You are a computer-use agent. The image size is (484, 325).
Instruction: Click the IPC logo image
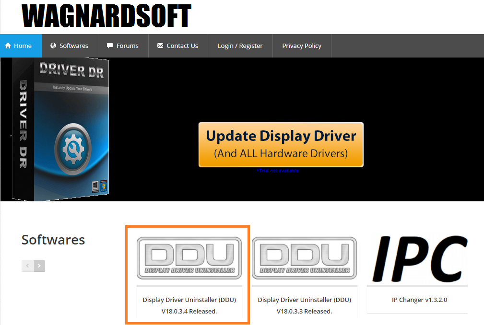point(420,259)
